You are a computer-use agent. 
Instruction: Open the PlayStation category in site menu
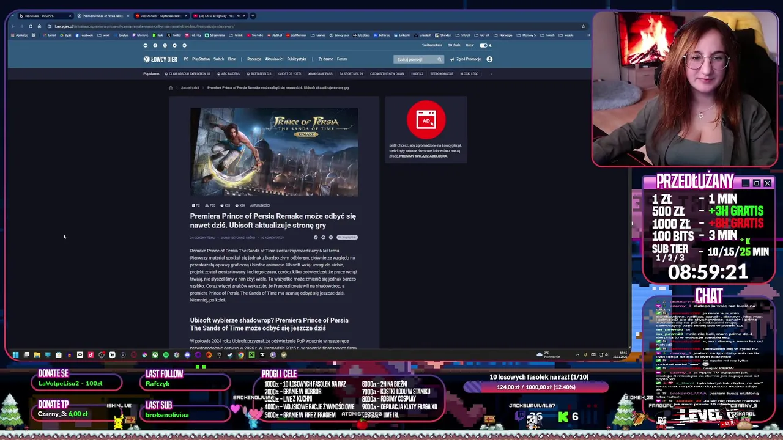click(x=201, y=59)
